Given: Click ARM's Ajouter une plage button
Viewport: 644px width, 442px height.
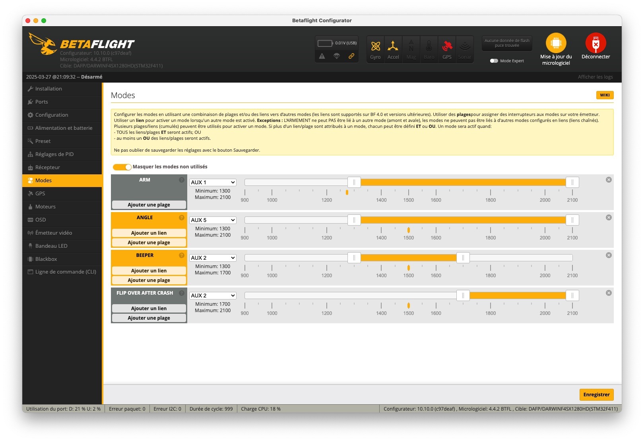Looking at the screenshot, I should pos(149,205).
